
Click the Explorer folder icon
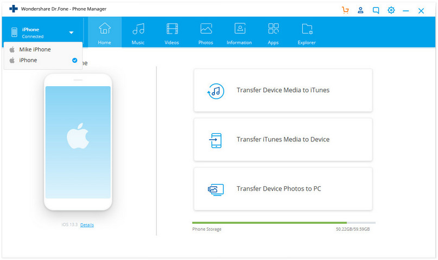307,29
